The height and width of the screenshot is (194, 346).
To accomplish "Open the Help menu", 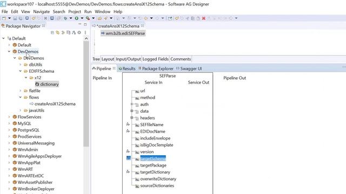I will (x=118, y=12).
